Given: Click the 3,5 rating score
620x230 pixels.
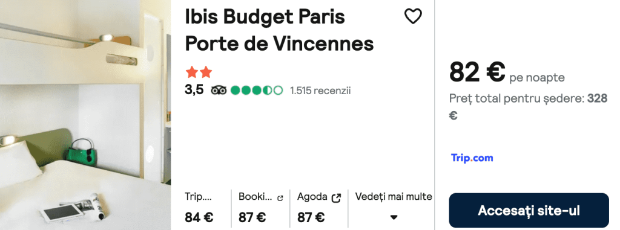Looking at the screenshot, I should tap(194, 90).
